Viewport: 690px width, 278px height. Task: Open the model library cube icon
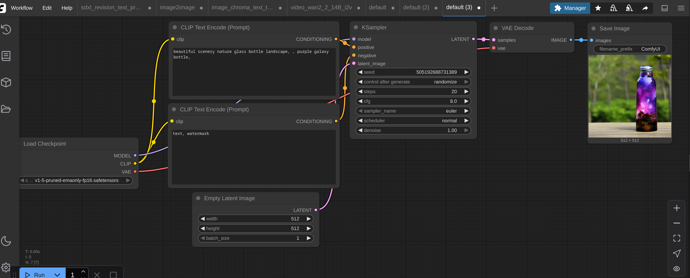[x=6, y=82]
